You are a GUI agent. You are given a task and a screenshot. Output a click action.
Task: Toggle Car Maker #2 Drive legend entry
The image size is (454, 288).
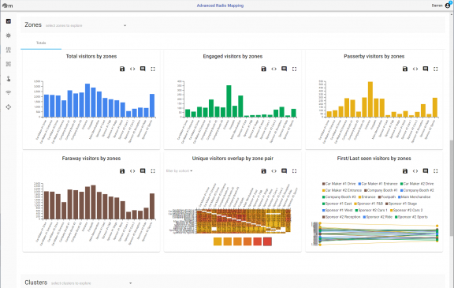click(417, 184)
